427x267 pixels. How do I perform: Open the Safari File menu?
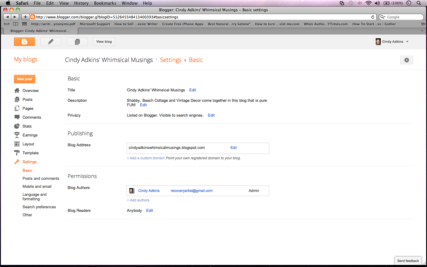pyautogui.click(x=37, y=3)
